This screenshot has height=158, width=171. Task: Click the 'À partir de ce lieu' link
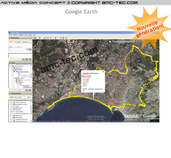pyautogui.click(x=99, y=89)
